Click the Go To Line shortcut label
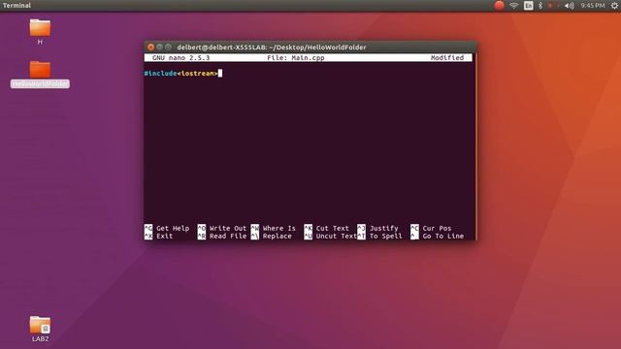Viewport: 621px width, 349px height. pyautogui.click(x=443, y=237)
